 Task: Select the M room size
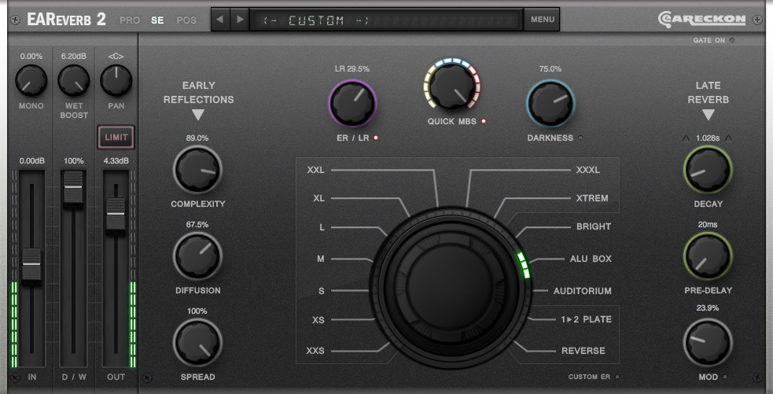click(320, 259)
